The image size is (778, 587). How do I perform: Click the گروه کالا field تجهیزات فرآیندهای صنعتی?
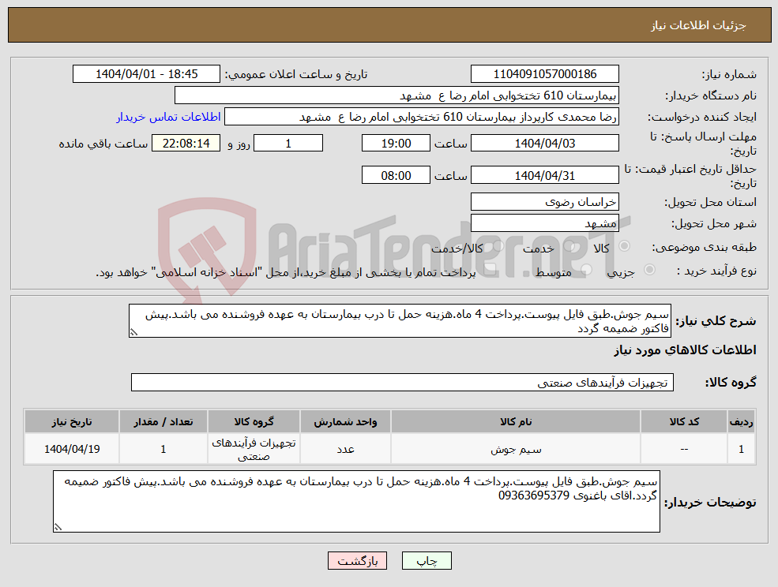pos(402,382)
